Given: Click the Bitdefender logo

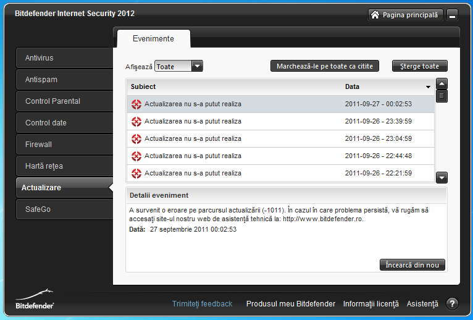Looking at the screenshot, I should point(35,299).
